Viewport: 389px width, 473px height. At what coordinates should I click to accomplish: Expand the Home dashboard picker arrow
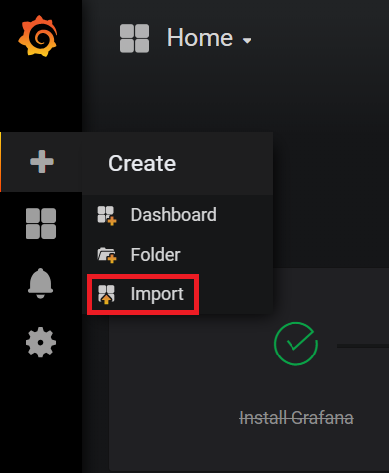tap(247, 41)
